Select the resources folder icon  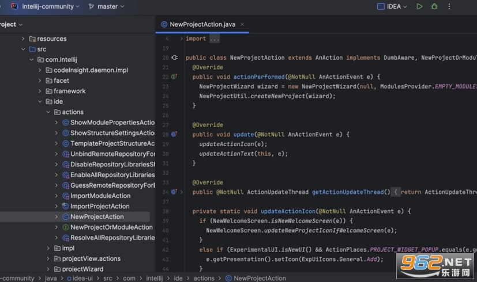coord(32,39)
